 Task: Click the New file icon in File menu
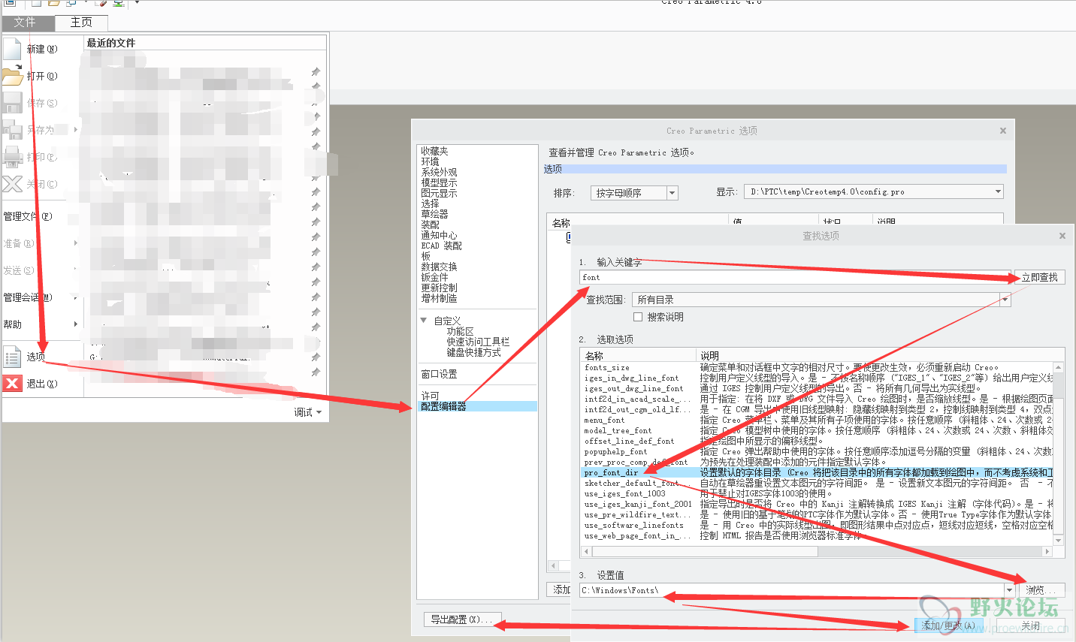click(x=12, y=48)
